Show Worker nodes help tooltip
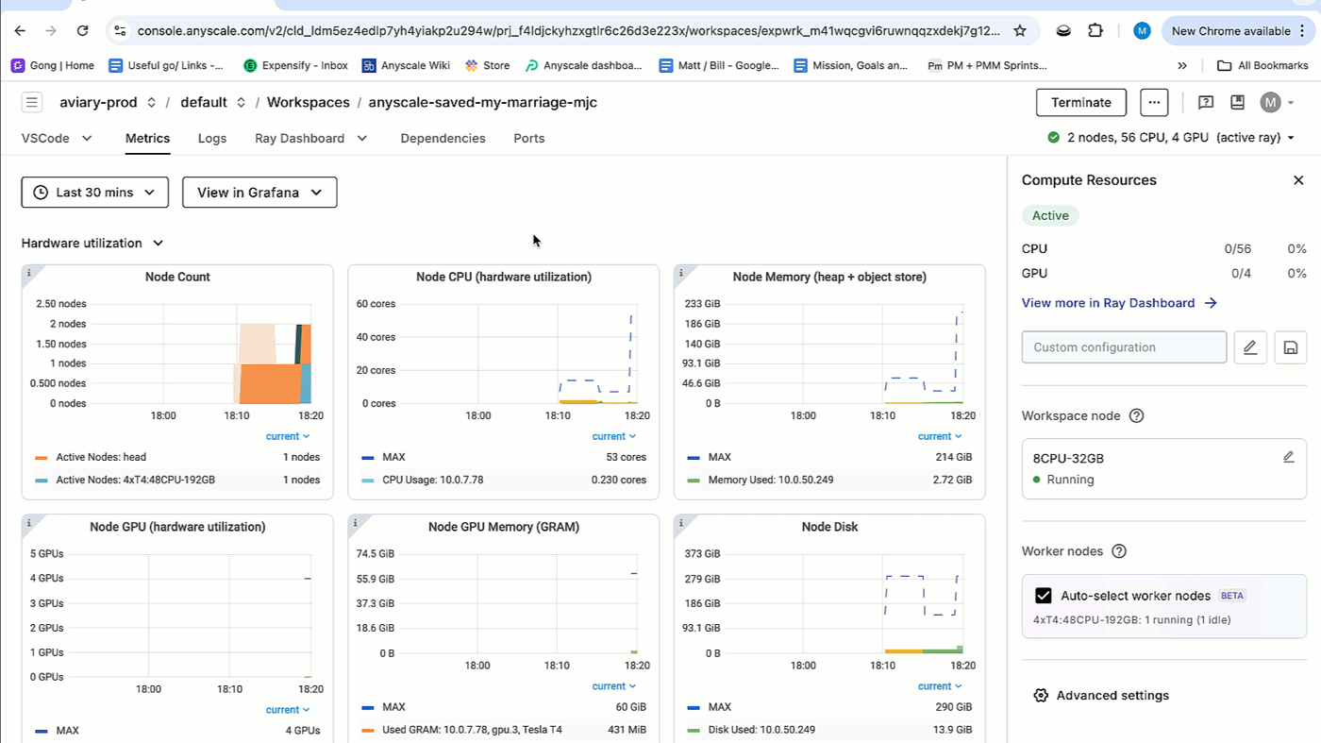The height and width of the screenshot is (743, 1321). (x=1119, y=551)
